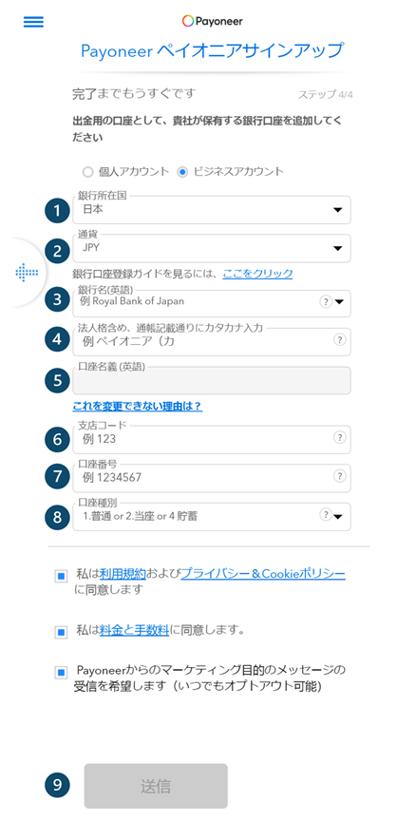The width and height of the screenshot is (397, 821).
Task: Click the Payoneer logo at top
Action: pos(213,21)
